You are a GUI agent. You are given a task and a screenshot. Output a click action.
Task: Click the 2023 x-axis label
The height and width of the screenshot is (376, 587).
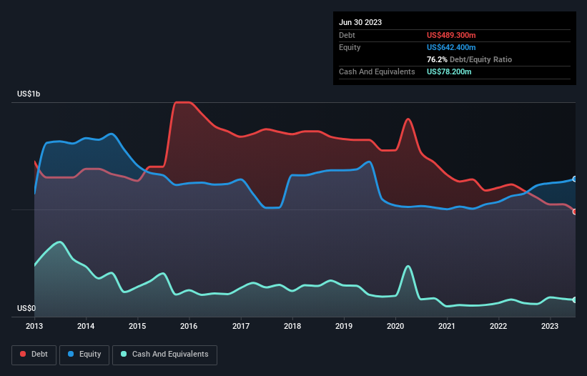pos(550,326)
